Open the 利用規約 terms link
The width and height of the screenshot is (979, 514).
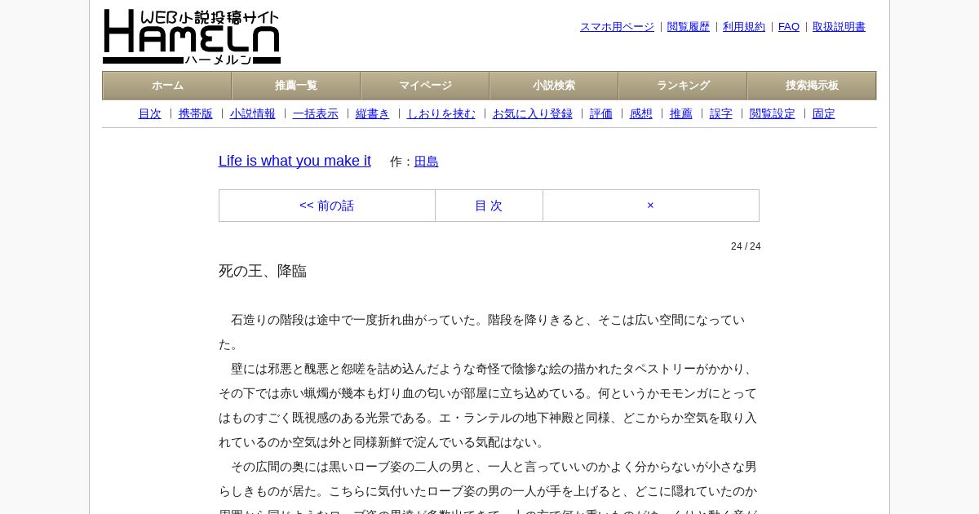(x=744, y=27)
